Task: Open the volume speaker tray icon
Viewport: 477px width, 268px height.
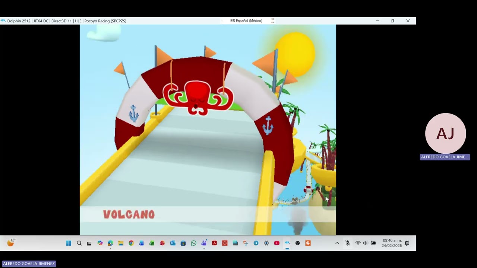Action: point(365,243)
